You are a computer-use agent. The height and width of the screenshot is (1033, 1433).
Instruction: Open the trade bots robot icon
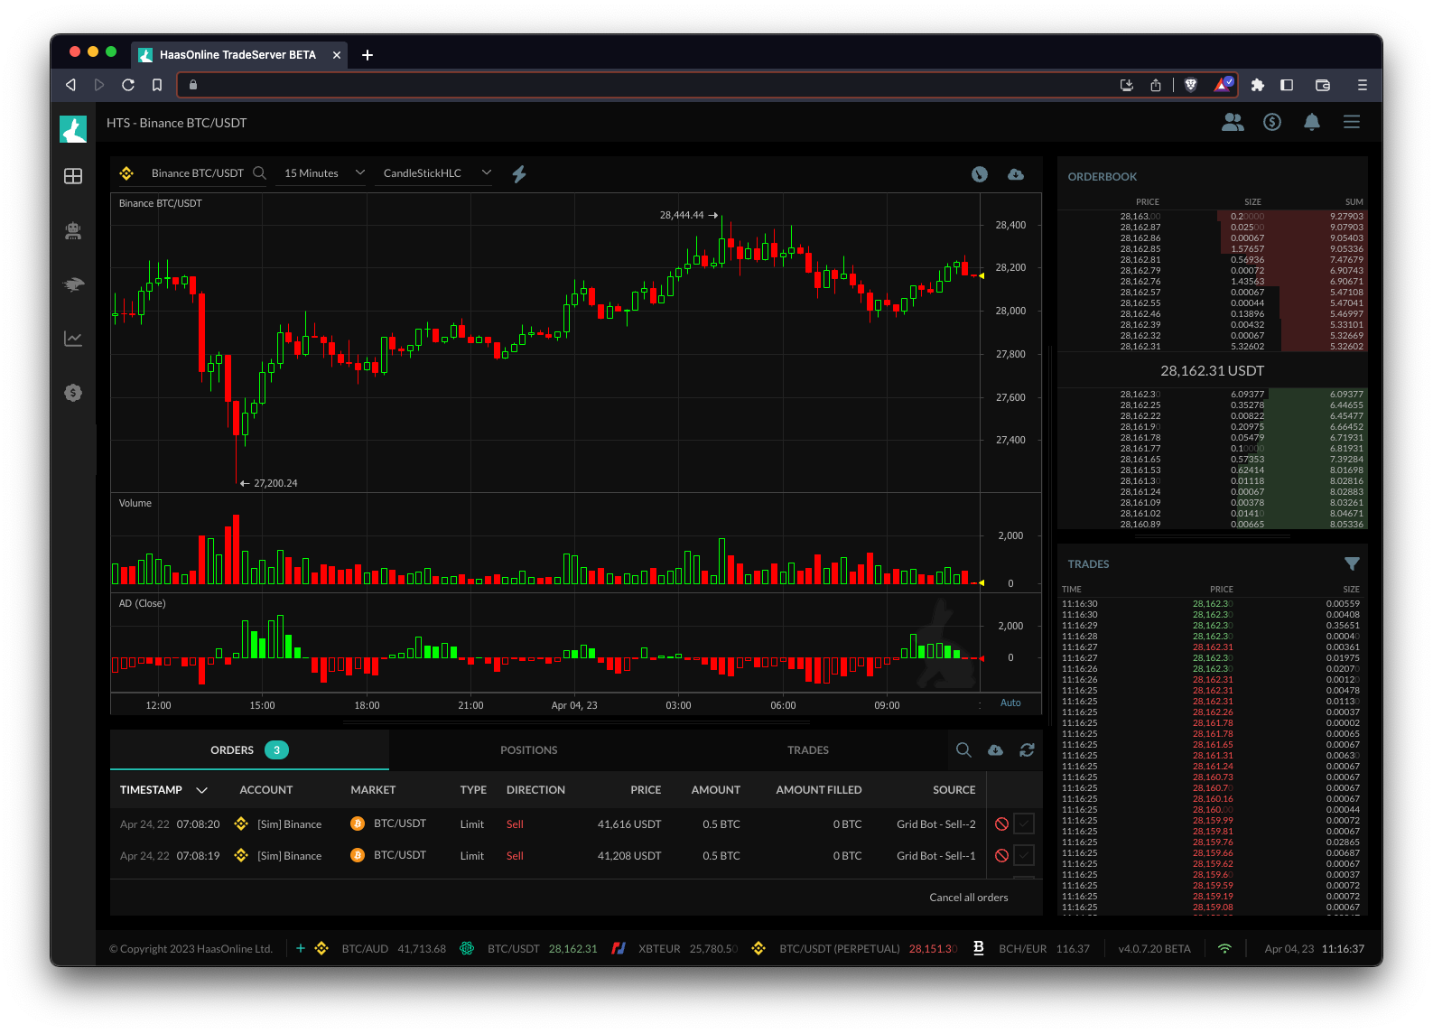point(73,231)
